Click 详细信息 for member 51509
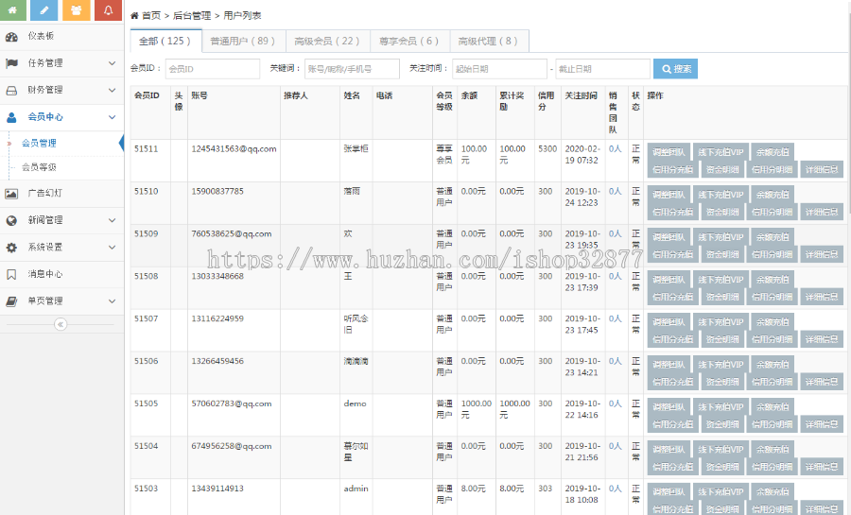 [822, 254]
